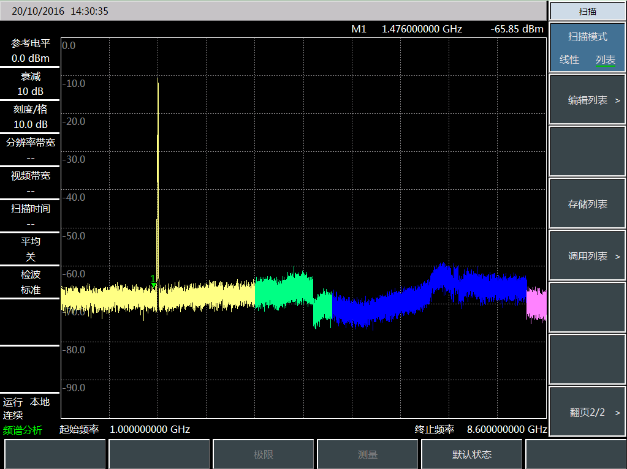Select the 视频带宽 setting

(x=30, y=183)
